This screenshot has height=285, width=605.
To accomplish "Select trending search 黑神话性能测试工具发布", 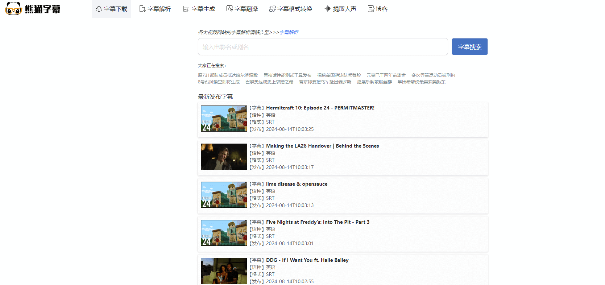I will tap(287, 75).
